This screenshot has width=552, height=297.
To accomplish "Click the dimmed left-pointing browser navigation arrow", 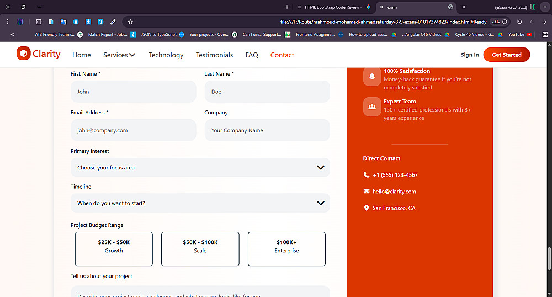I will pos(532,22).
